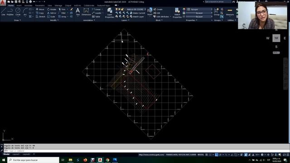
Task: Click the Undo arrow in quick access
Action: click(34, 2)
